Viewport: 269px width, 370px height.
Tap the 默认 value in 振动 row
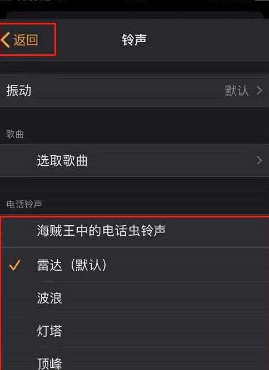pyautogui.click(x=237, y=90)
